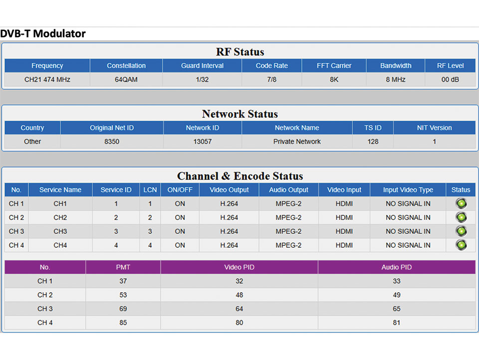The image size is (479, 359).
Task: Click the Network Name column header
Action: click(297, 128)
